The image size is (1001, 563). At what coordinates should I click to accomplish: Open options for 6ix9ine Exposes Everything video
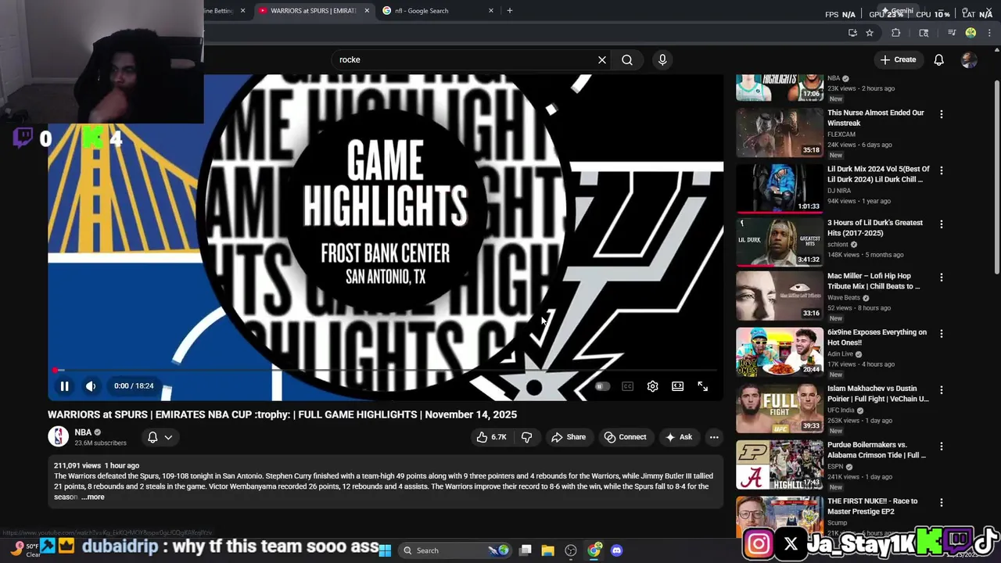pyautogui.click(x=941, y=334)
